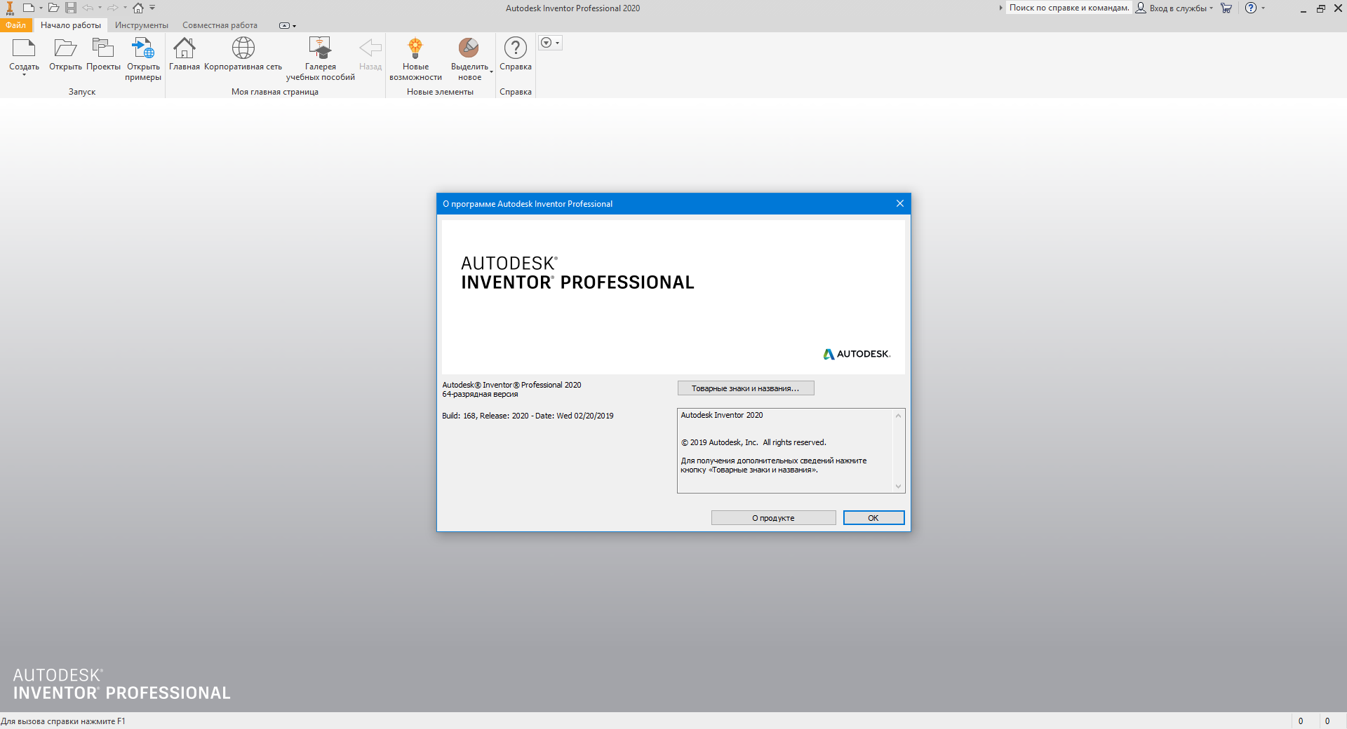Go to Главная (Home) house icon
Screen dimensions: 1347x729
pos(184,49)
